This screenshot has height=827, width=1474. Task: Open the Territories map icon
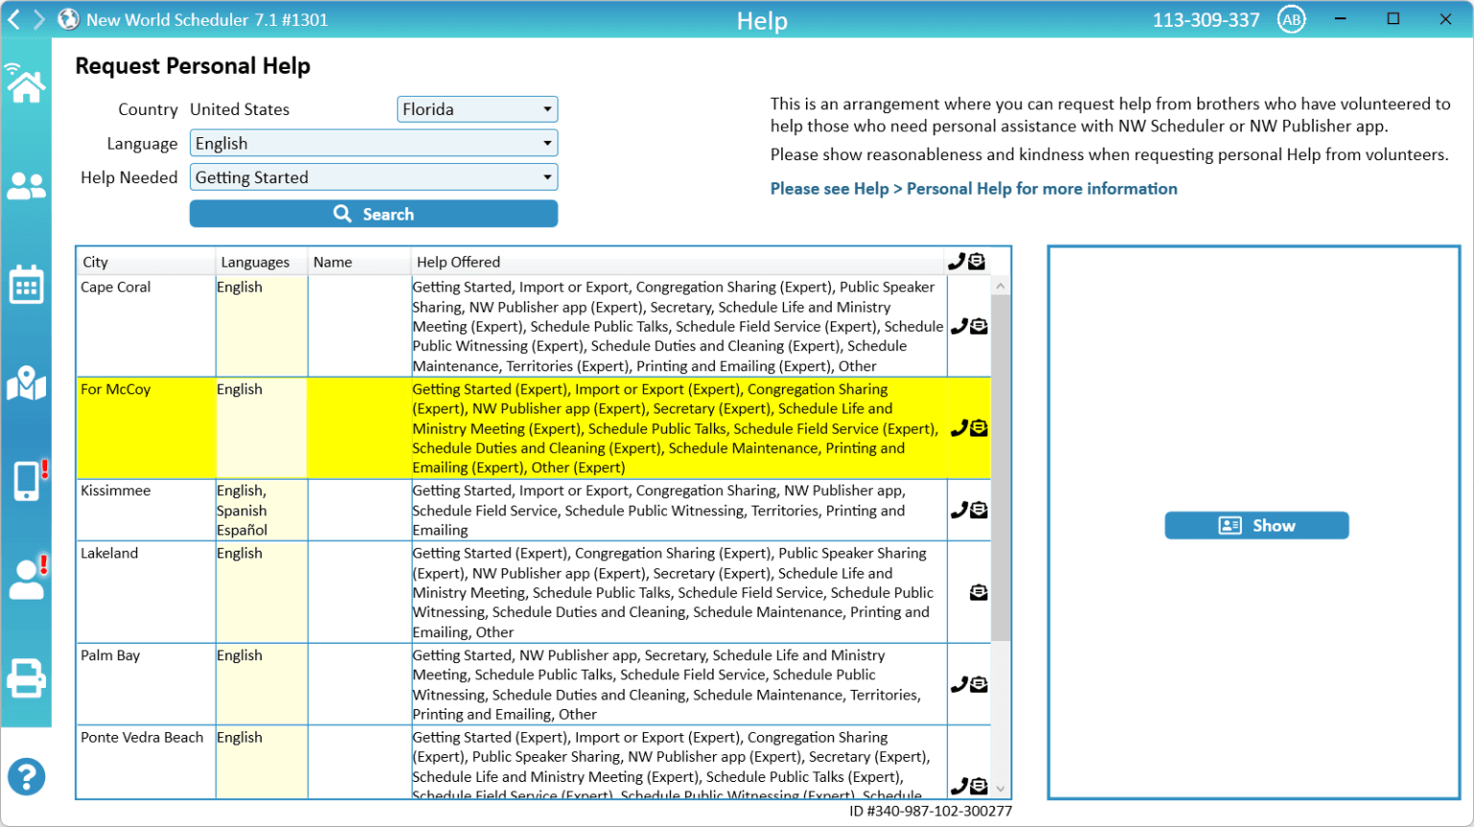click(x=26, y=384)
